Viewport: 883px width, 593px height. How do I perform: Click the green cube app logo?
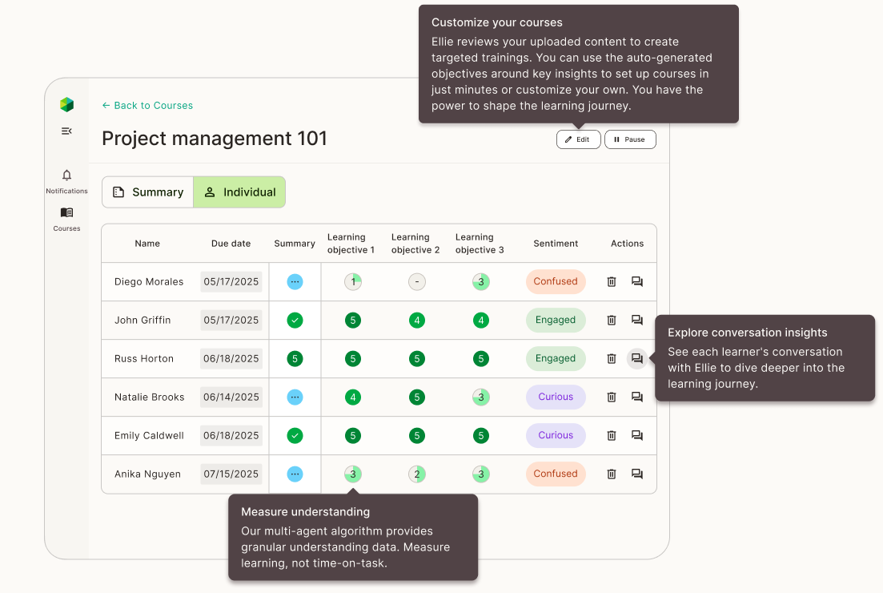(x=66, y=103)
